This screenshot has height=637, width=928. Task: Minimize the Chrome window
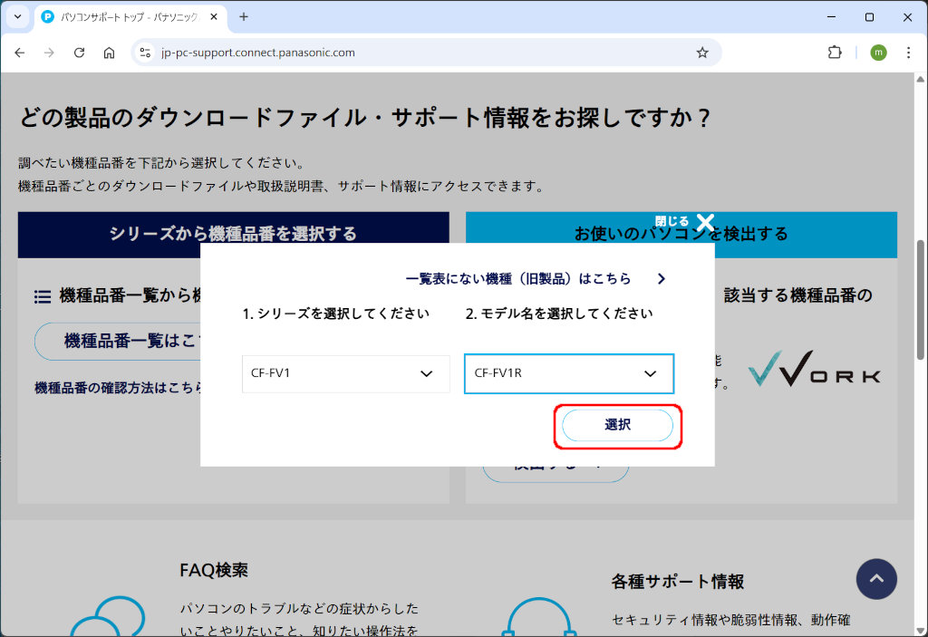tap(832, 17)
